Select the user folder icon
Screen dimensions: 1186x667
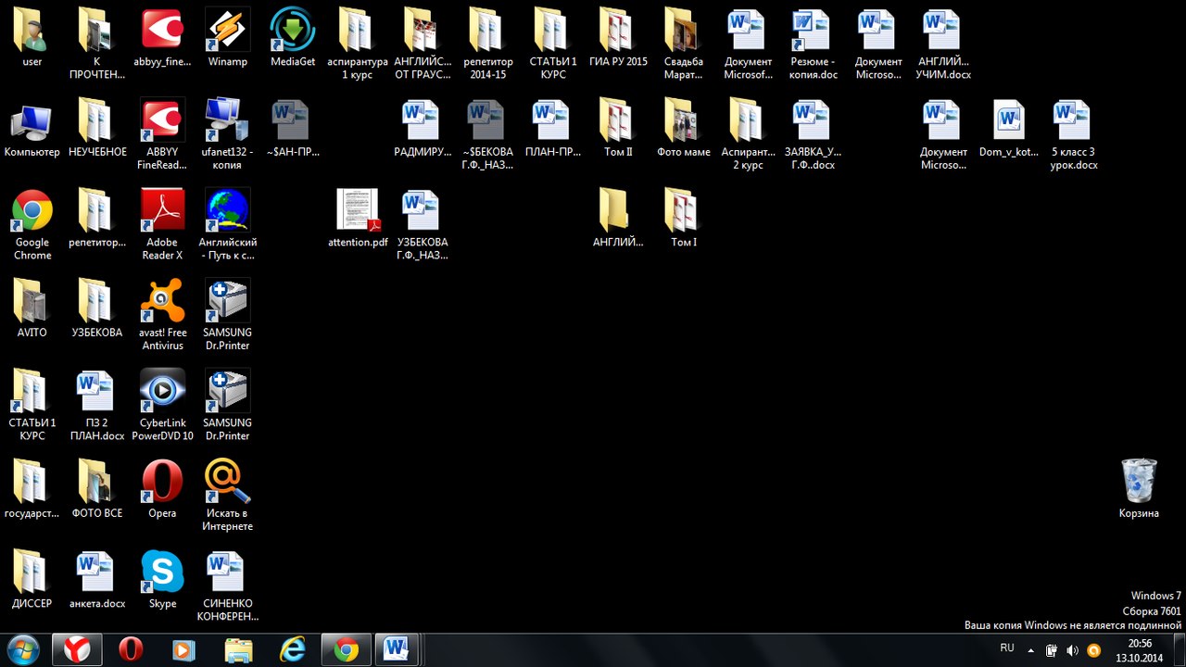point(32,37)
